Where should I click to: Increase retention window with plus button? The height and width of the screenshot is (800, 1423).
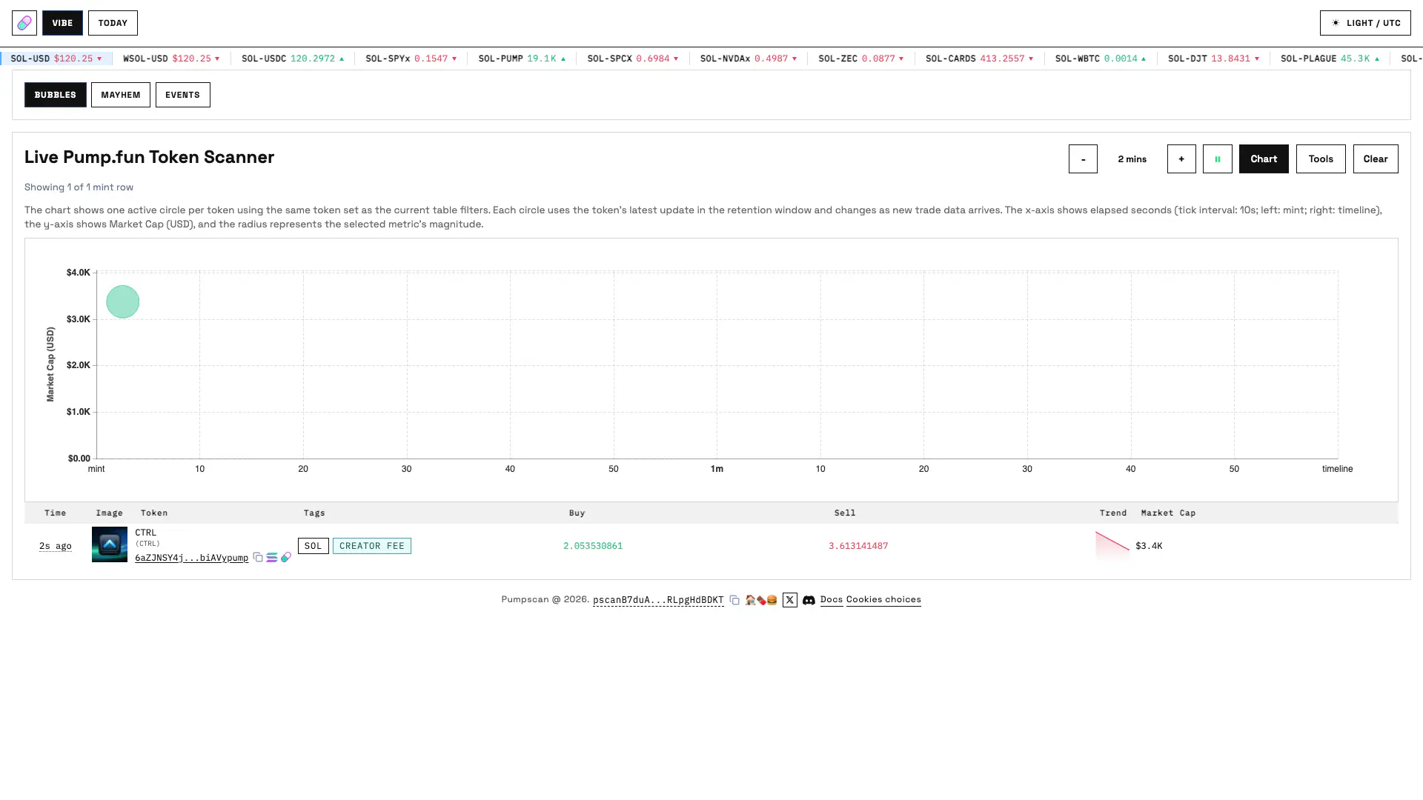pyautogui.click(x=1181, y=159)
